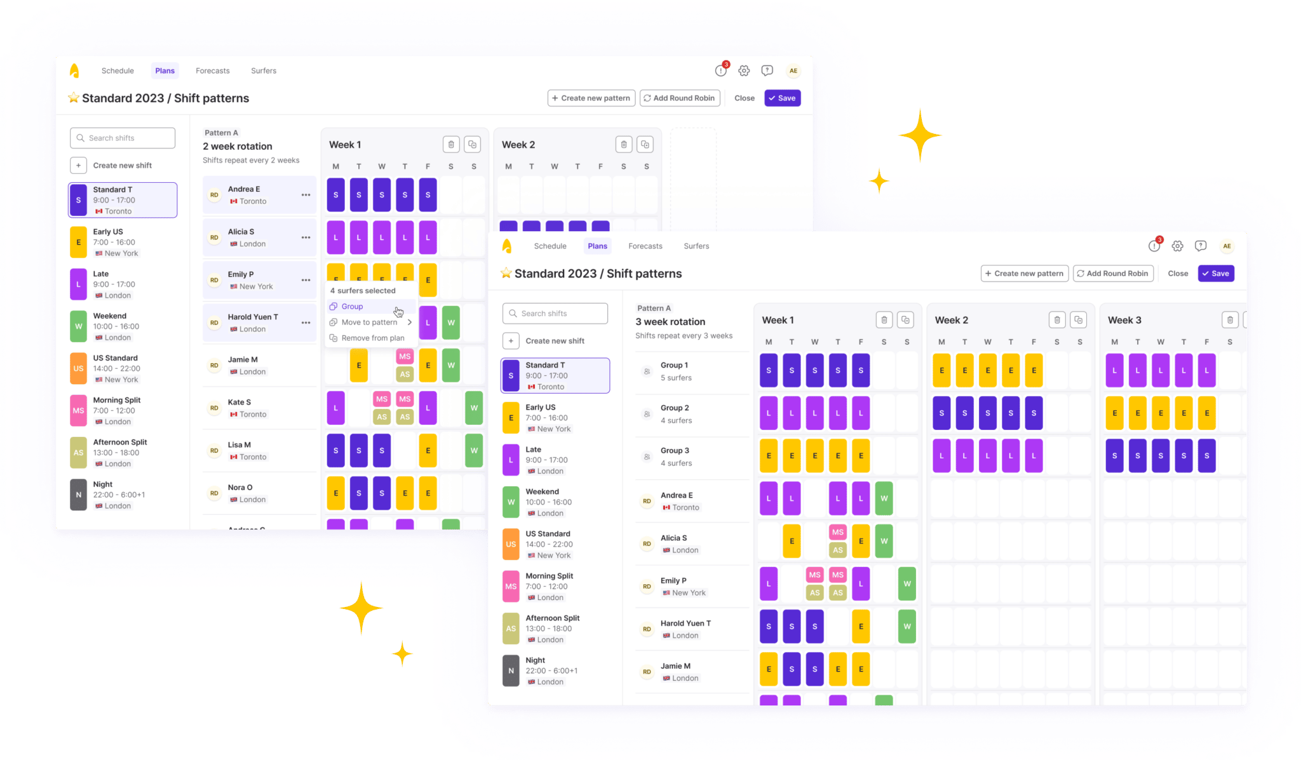Select Group 2 row in front window
Screen dimensions: 1301x760
point(692,413)
